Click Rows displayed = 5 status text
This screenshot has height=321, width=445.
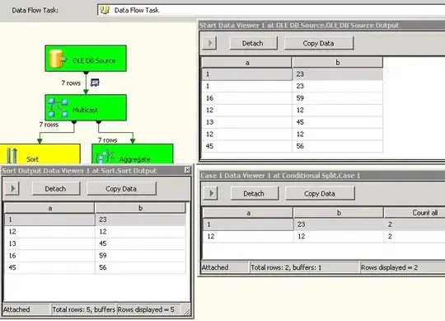(x=146, y=309)
